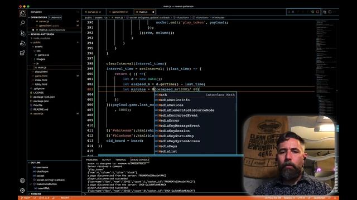Choose MediaElementAudioSourceNode suggestion
This screenshot has height=200, width=357.
[195, 110]
